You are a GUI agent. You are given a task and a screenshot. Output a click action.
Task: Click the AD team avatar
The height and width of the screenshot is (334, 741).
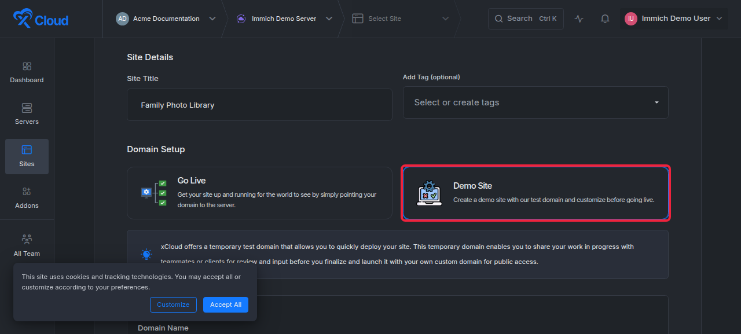pos(122,19)
